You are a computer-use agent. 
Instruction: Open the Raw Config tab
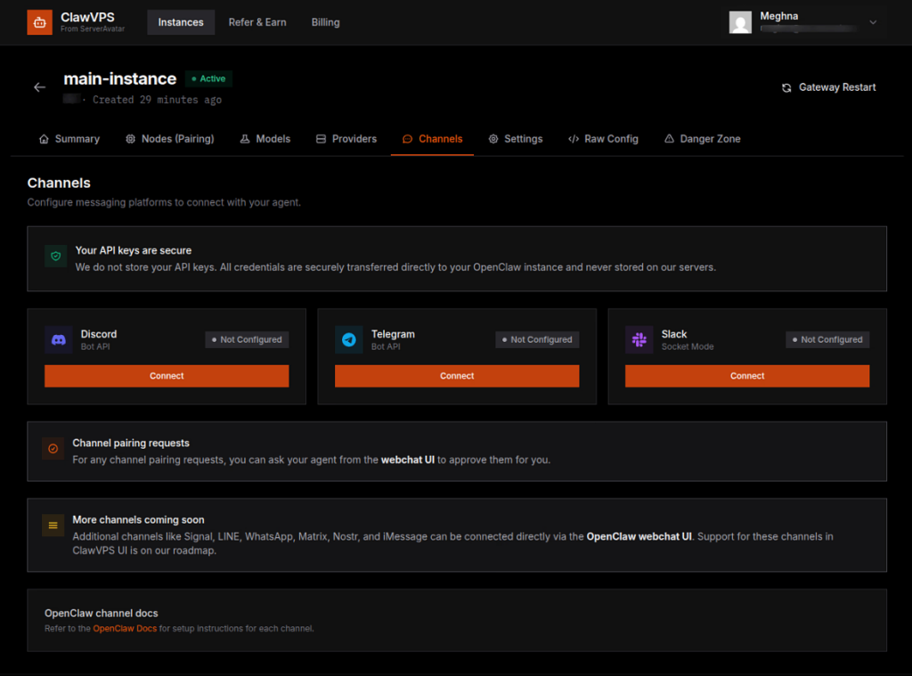(603, 139)
